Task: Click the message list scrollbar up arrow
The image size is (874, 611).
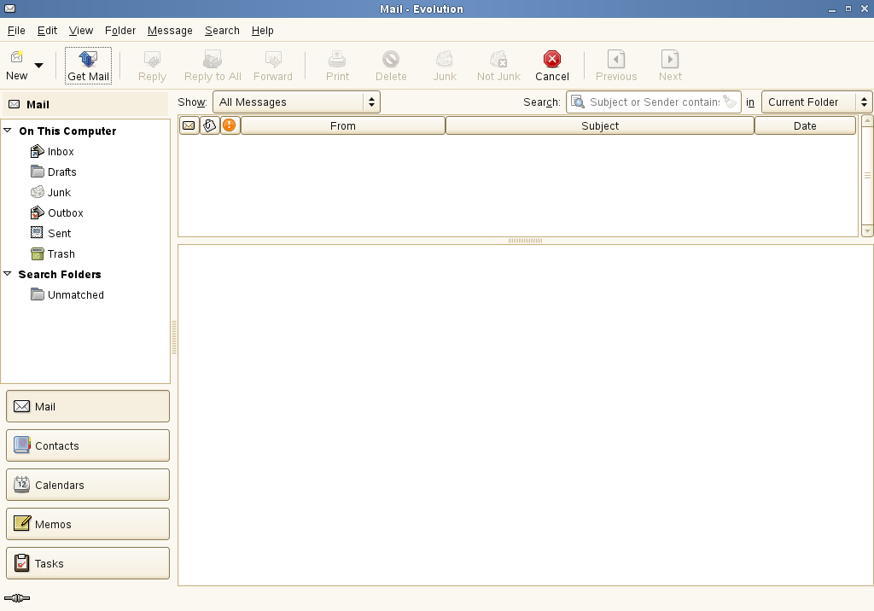Action: [867, 119]
